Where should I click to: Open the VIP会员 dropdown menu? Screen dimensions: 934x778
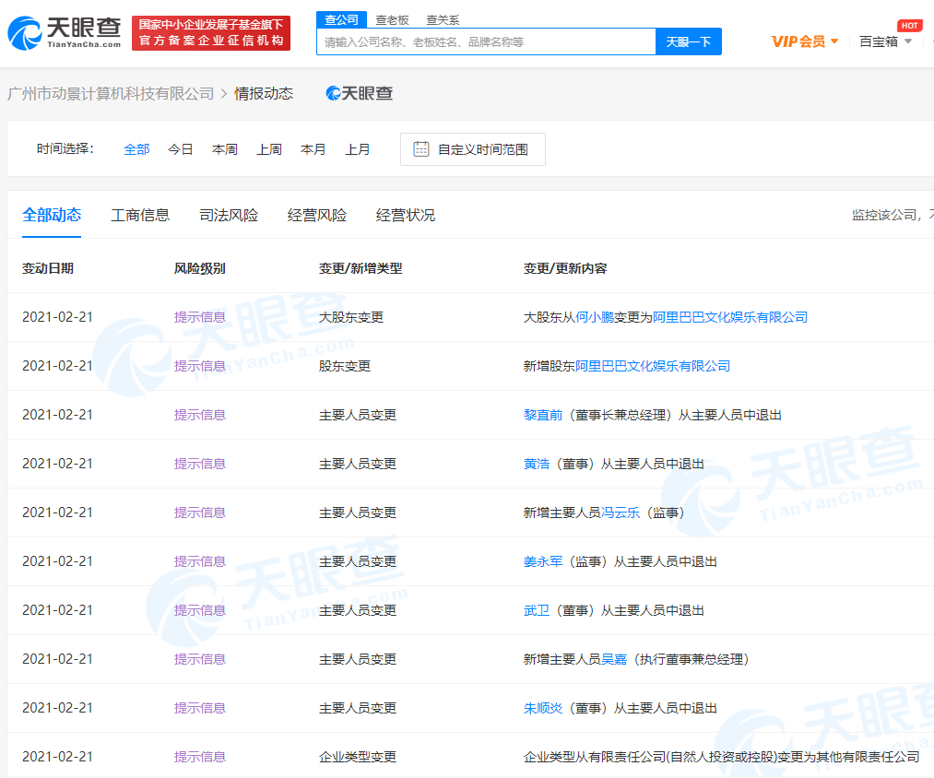805,41
